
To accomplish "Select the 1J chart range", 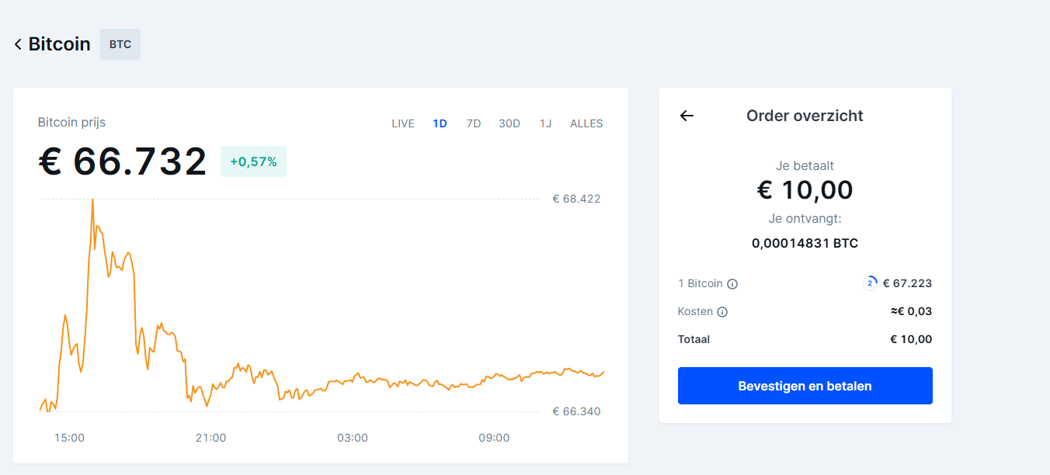I will coord(546,123).
